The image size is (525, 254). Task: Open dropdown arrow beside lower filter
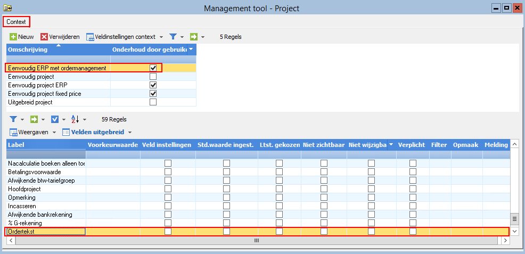[22, 119]
